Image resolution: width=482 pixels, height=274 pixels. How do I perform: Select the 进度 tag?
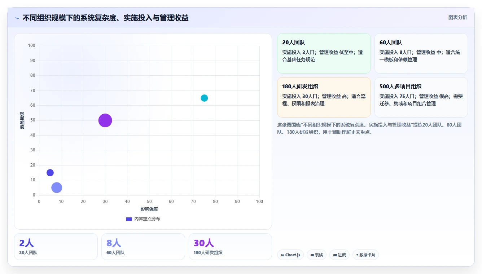tap(339, 255)
